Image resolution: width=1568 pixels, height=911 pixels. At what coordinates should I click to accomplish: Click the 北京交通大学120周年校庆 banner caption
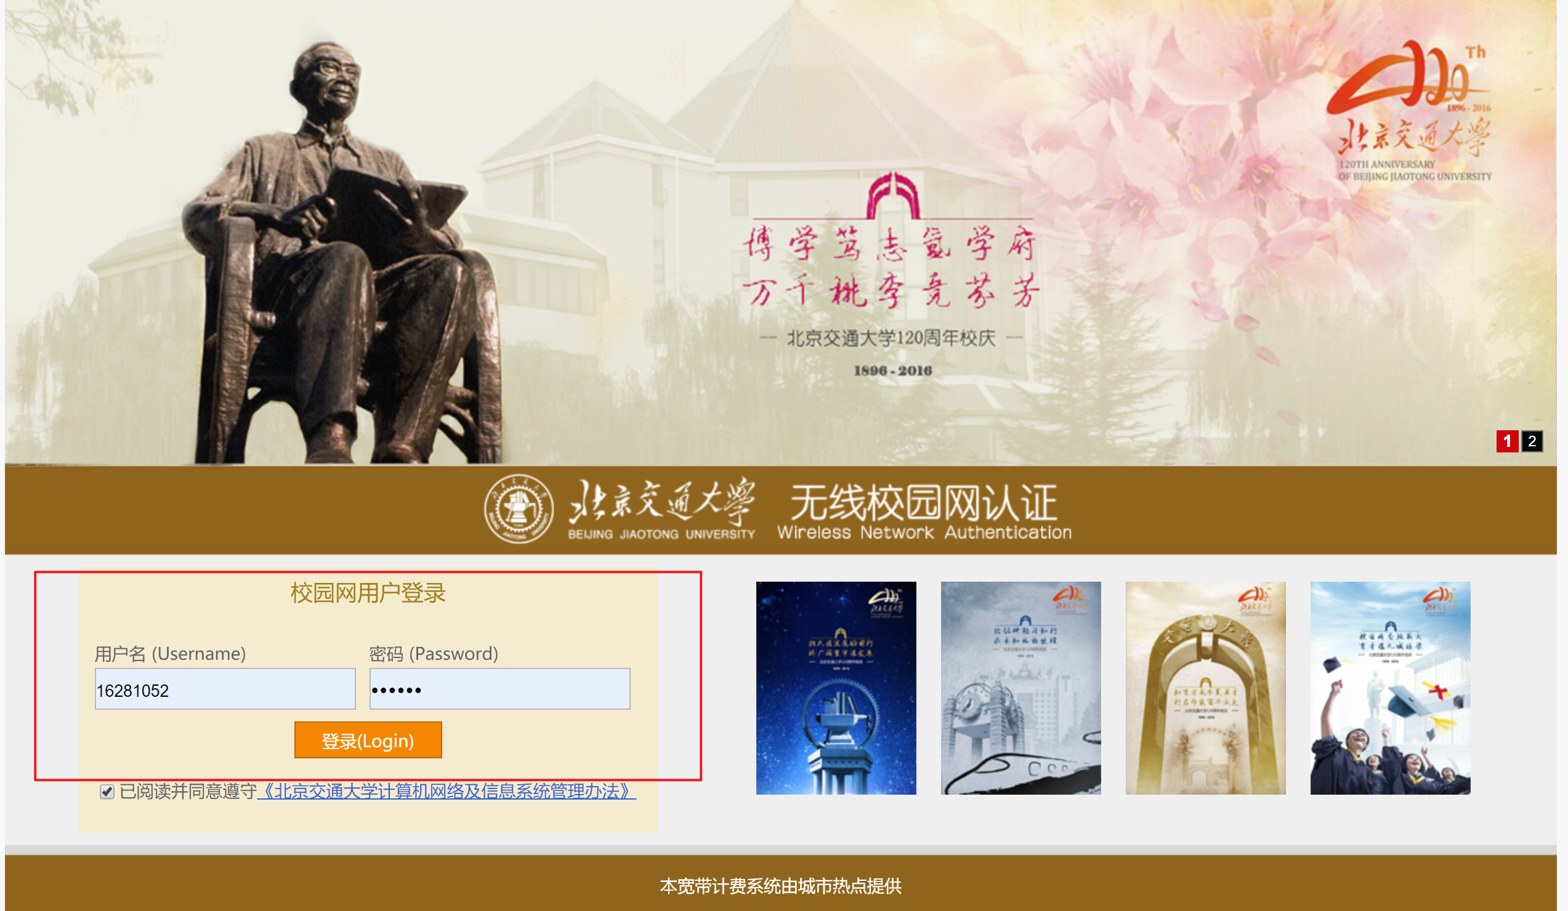tap(891, 339)
